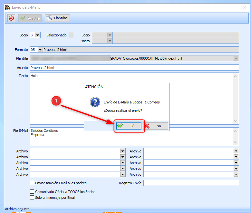The width and height of the screenshot is (251, 213).
Task: Click the Asunto input field
Action: pos(134,67)
